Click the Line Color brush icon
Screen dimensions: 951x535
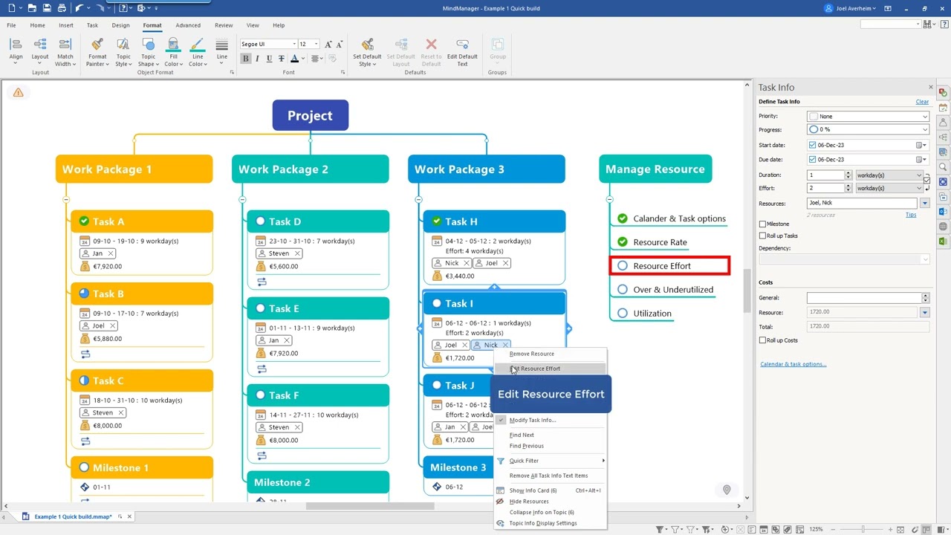click(198, 45)
